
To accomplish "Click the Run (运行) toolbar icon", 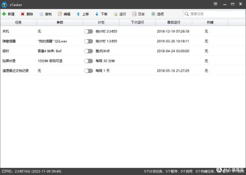I will 115,14.
